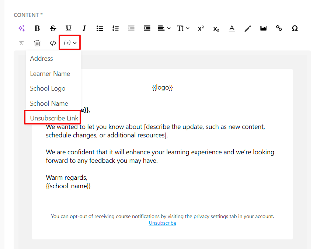
Task: Apply strikethrough formatting
Action: [x=53, y=28]
